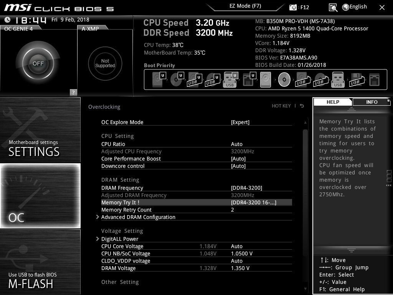393x295 pixels.
Task: Open the SETTINGS motherboard section
Action: pyautogui.click(x=40, y=130)
